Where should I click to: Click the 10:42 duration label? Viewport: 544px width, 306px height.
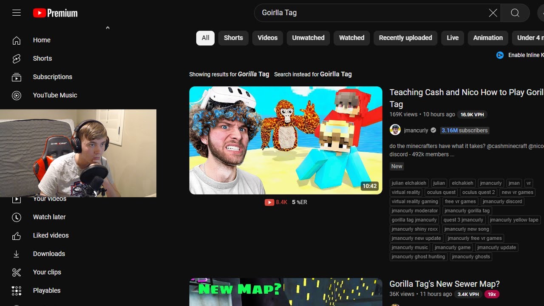[x=369, y=186]
